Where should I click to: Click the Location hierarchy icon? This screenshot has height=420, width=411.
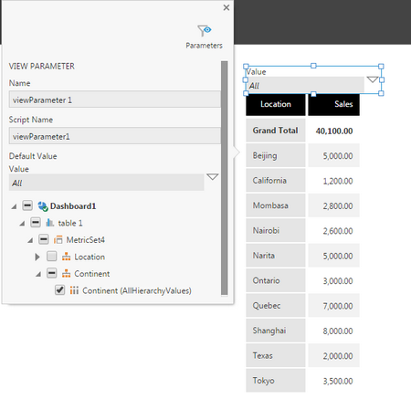[x=66, y=257]
